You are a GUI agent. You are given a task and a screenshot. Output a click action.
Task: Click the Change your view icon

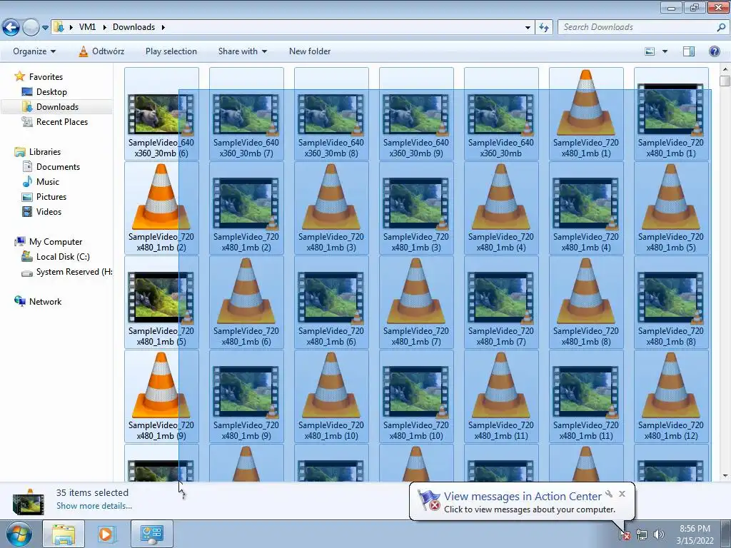(650, 51)
